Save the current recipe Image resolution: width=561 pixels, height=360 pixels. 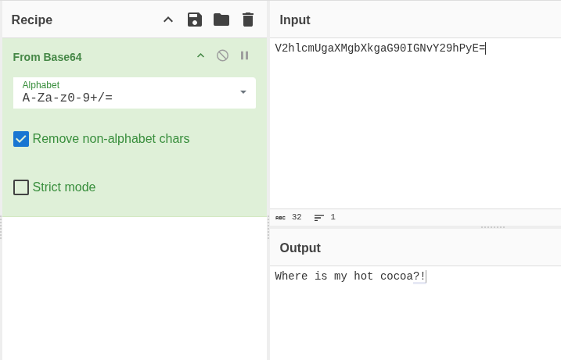click(x=195, y=20)
